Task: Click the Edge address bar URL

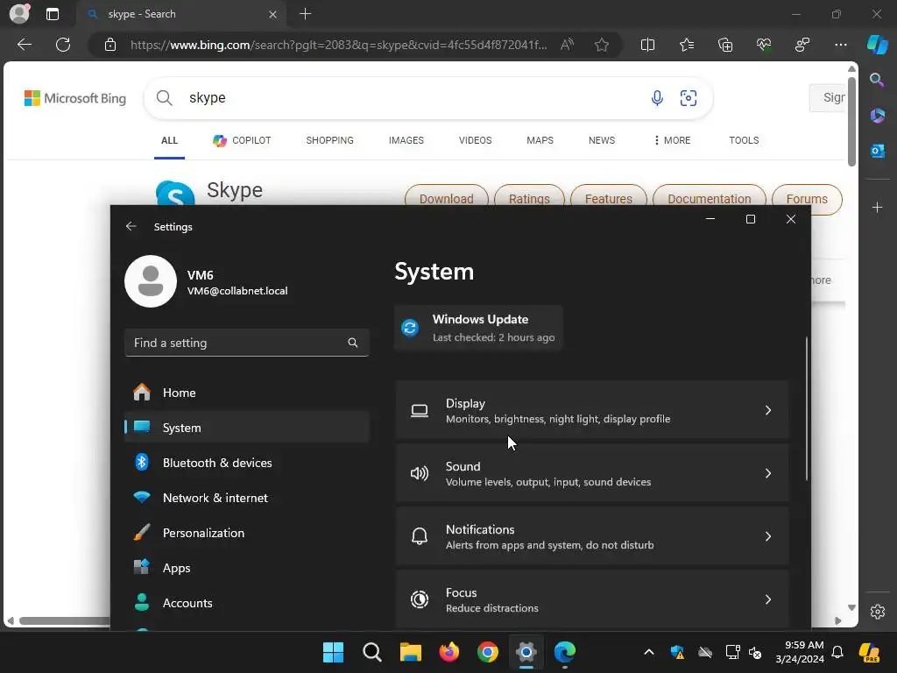Action: point(338,45)
